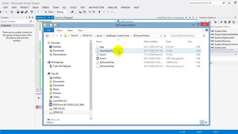Open the ARCHITECTURE menu
Viewport: 238px width, 134px height.
coord(96,7)
